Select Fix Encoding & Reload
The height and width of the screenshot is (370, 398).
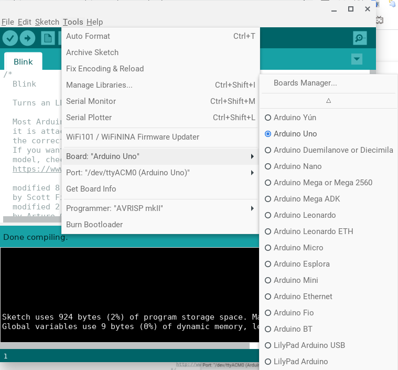pyautogui.click(x=160, y=69)
